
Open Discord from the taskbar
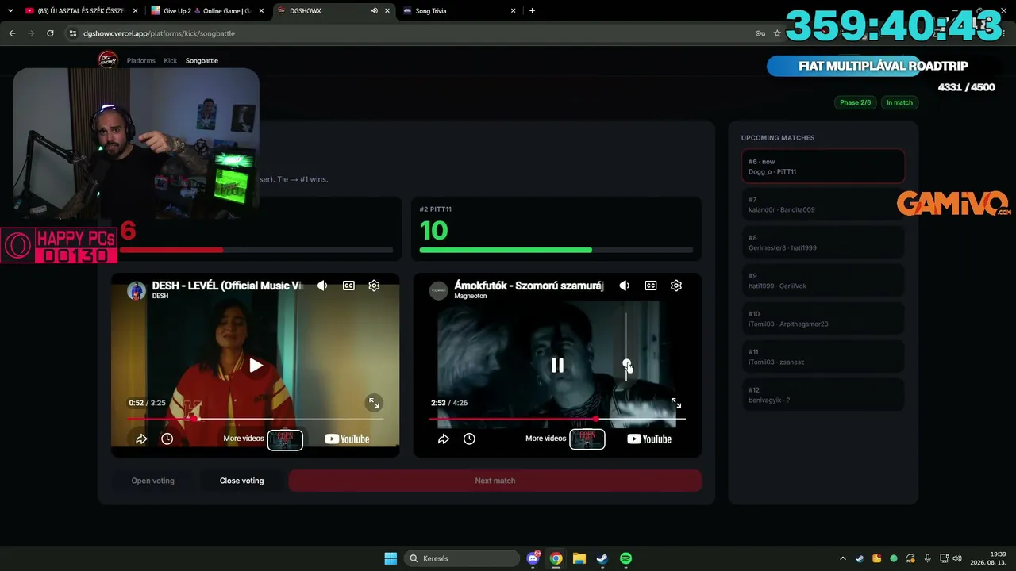point(533,558)
